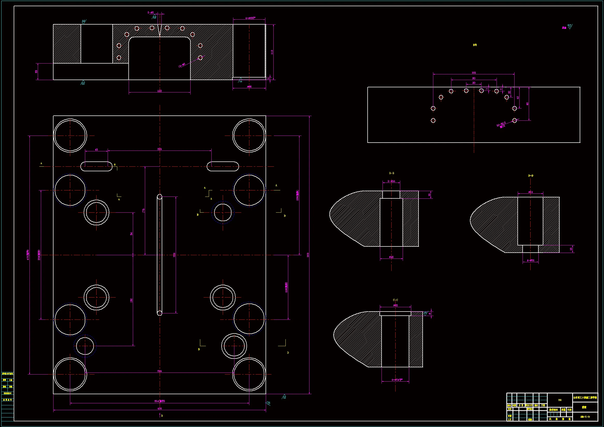The height and width of the screenshot is (427, 604).
Task: Click the 560 overall height dimension text
Action: (x=308, y=255)
